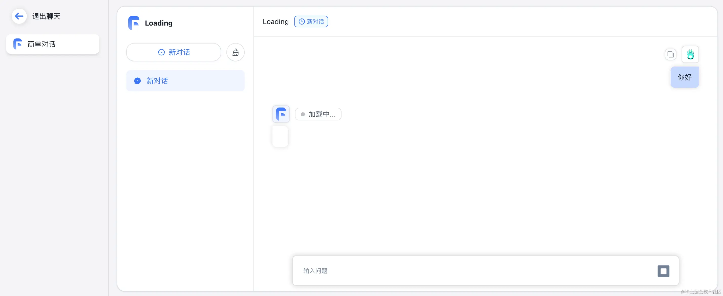The image size is (723, 296).
Task: Click the blue back arrow icon
Action: pos(19,16)
